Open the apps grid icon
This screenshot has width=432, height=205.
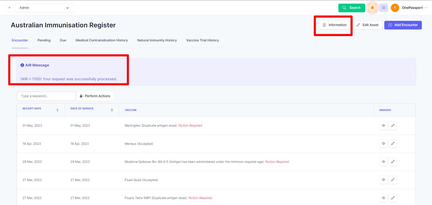pos(384,8)
